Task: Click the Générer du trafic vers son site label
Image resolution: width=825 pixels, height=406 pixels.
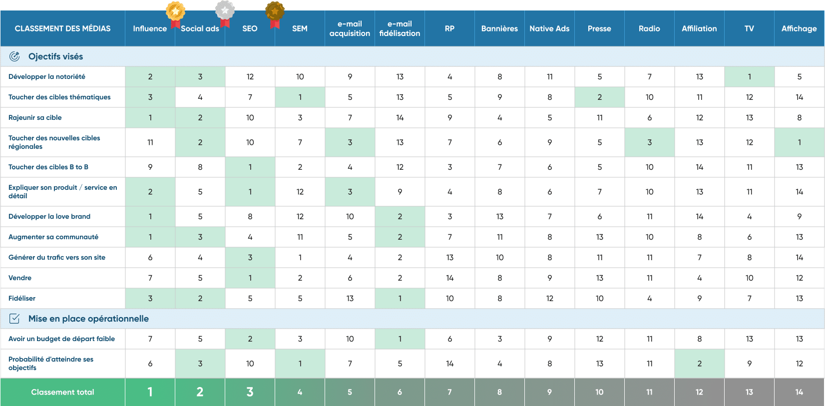Action: click(57, 258)
